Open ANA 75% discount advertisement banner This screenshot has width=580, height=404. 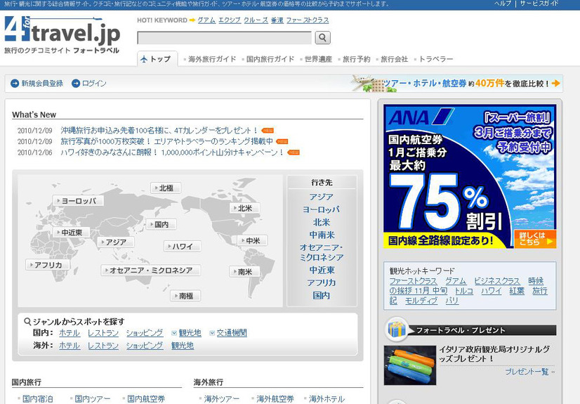tap(470, 176)
